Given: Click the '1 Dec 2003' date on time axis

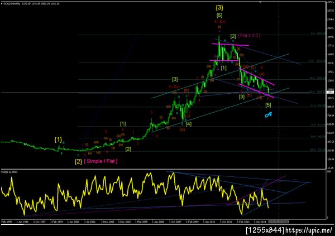Looking at the screenshot, I should [x=125, y=221].
